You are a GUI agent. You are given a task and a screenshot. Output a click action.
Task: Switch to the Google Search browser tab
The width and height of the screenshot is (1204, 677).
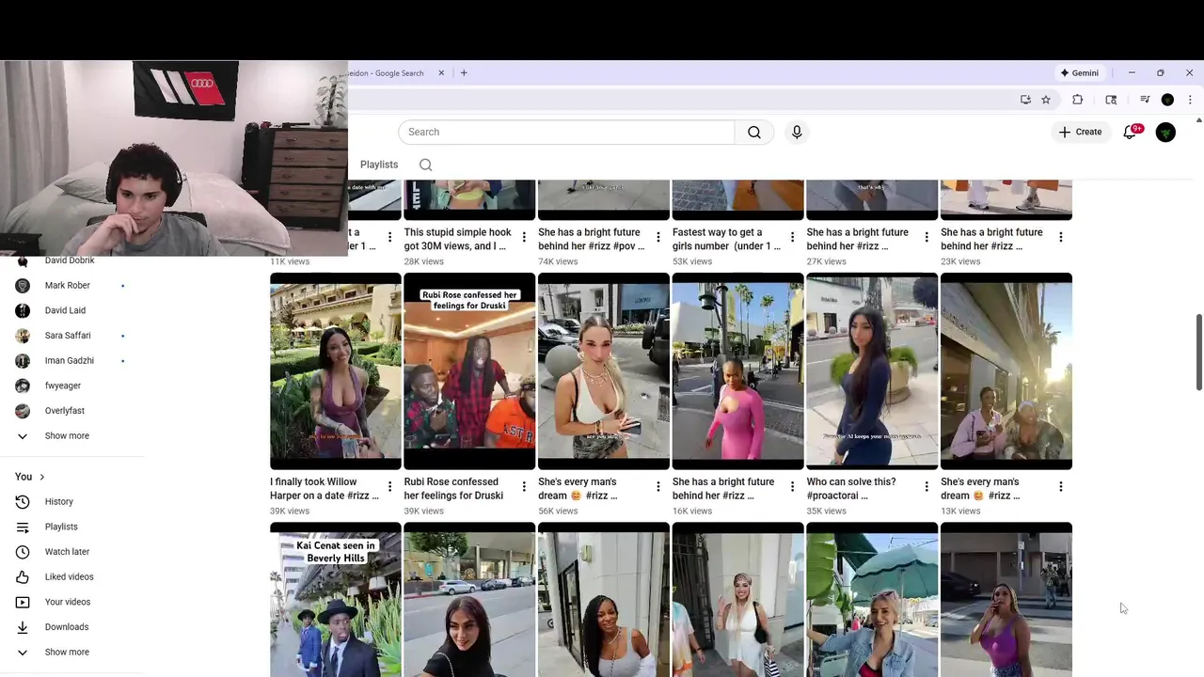point(387,73)
